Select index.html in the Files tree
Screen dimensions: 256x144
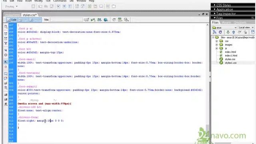click(230, 52)
